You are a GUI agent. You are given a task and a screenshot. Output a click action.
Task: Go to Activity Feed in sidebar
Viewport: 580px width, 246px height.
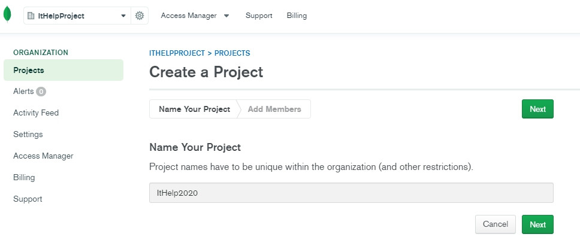coord(36,113)
